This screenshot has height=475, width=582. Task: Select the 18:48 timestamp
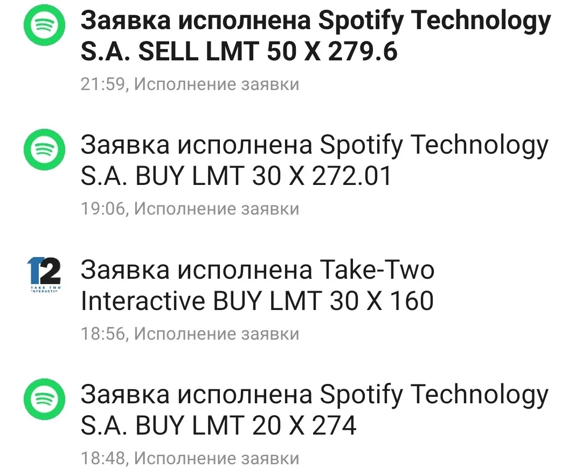[x=103, y=458]
